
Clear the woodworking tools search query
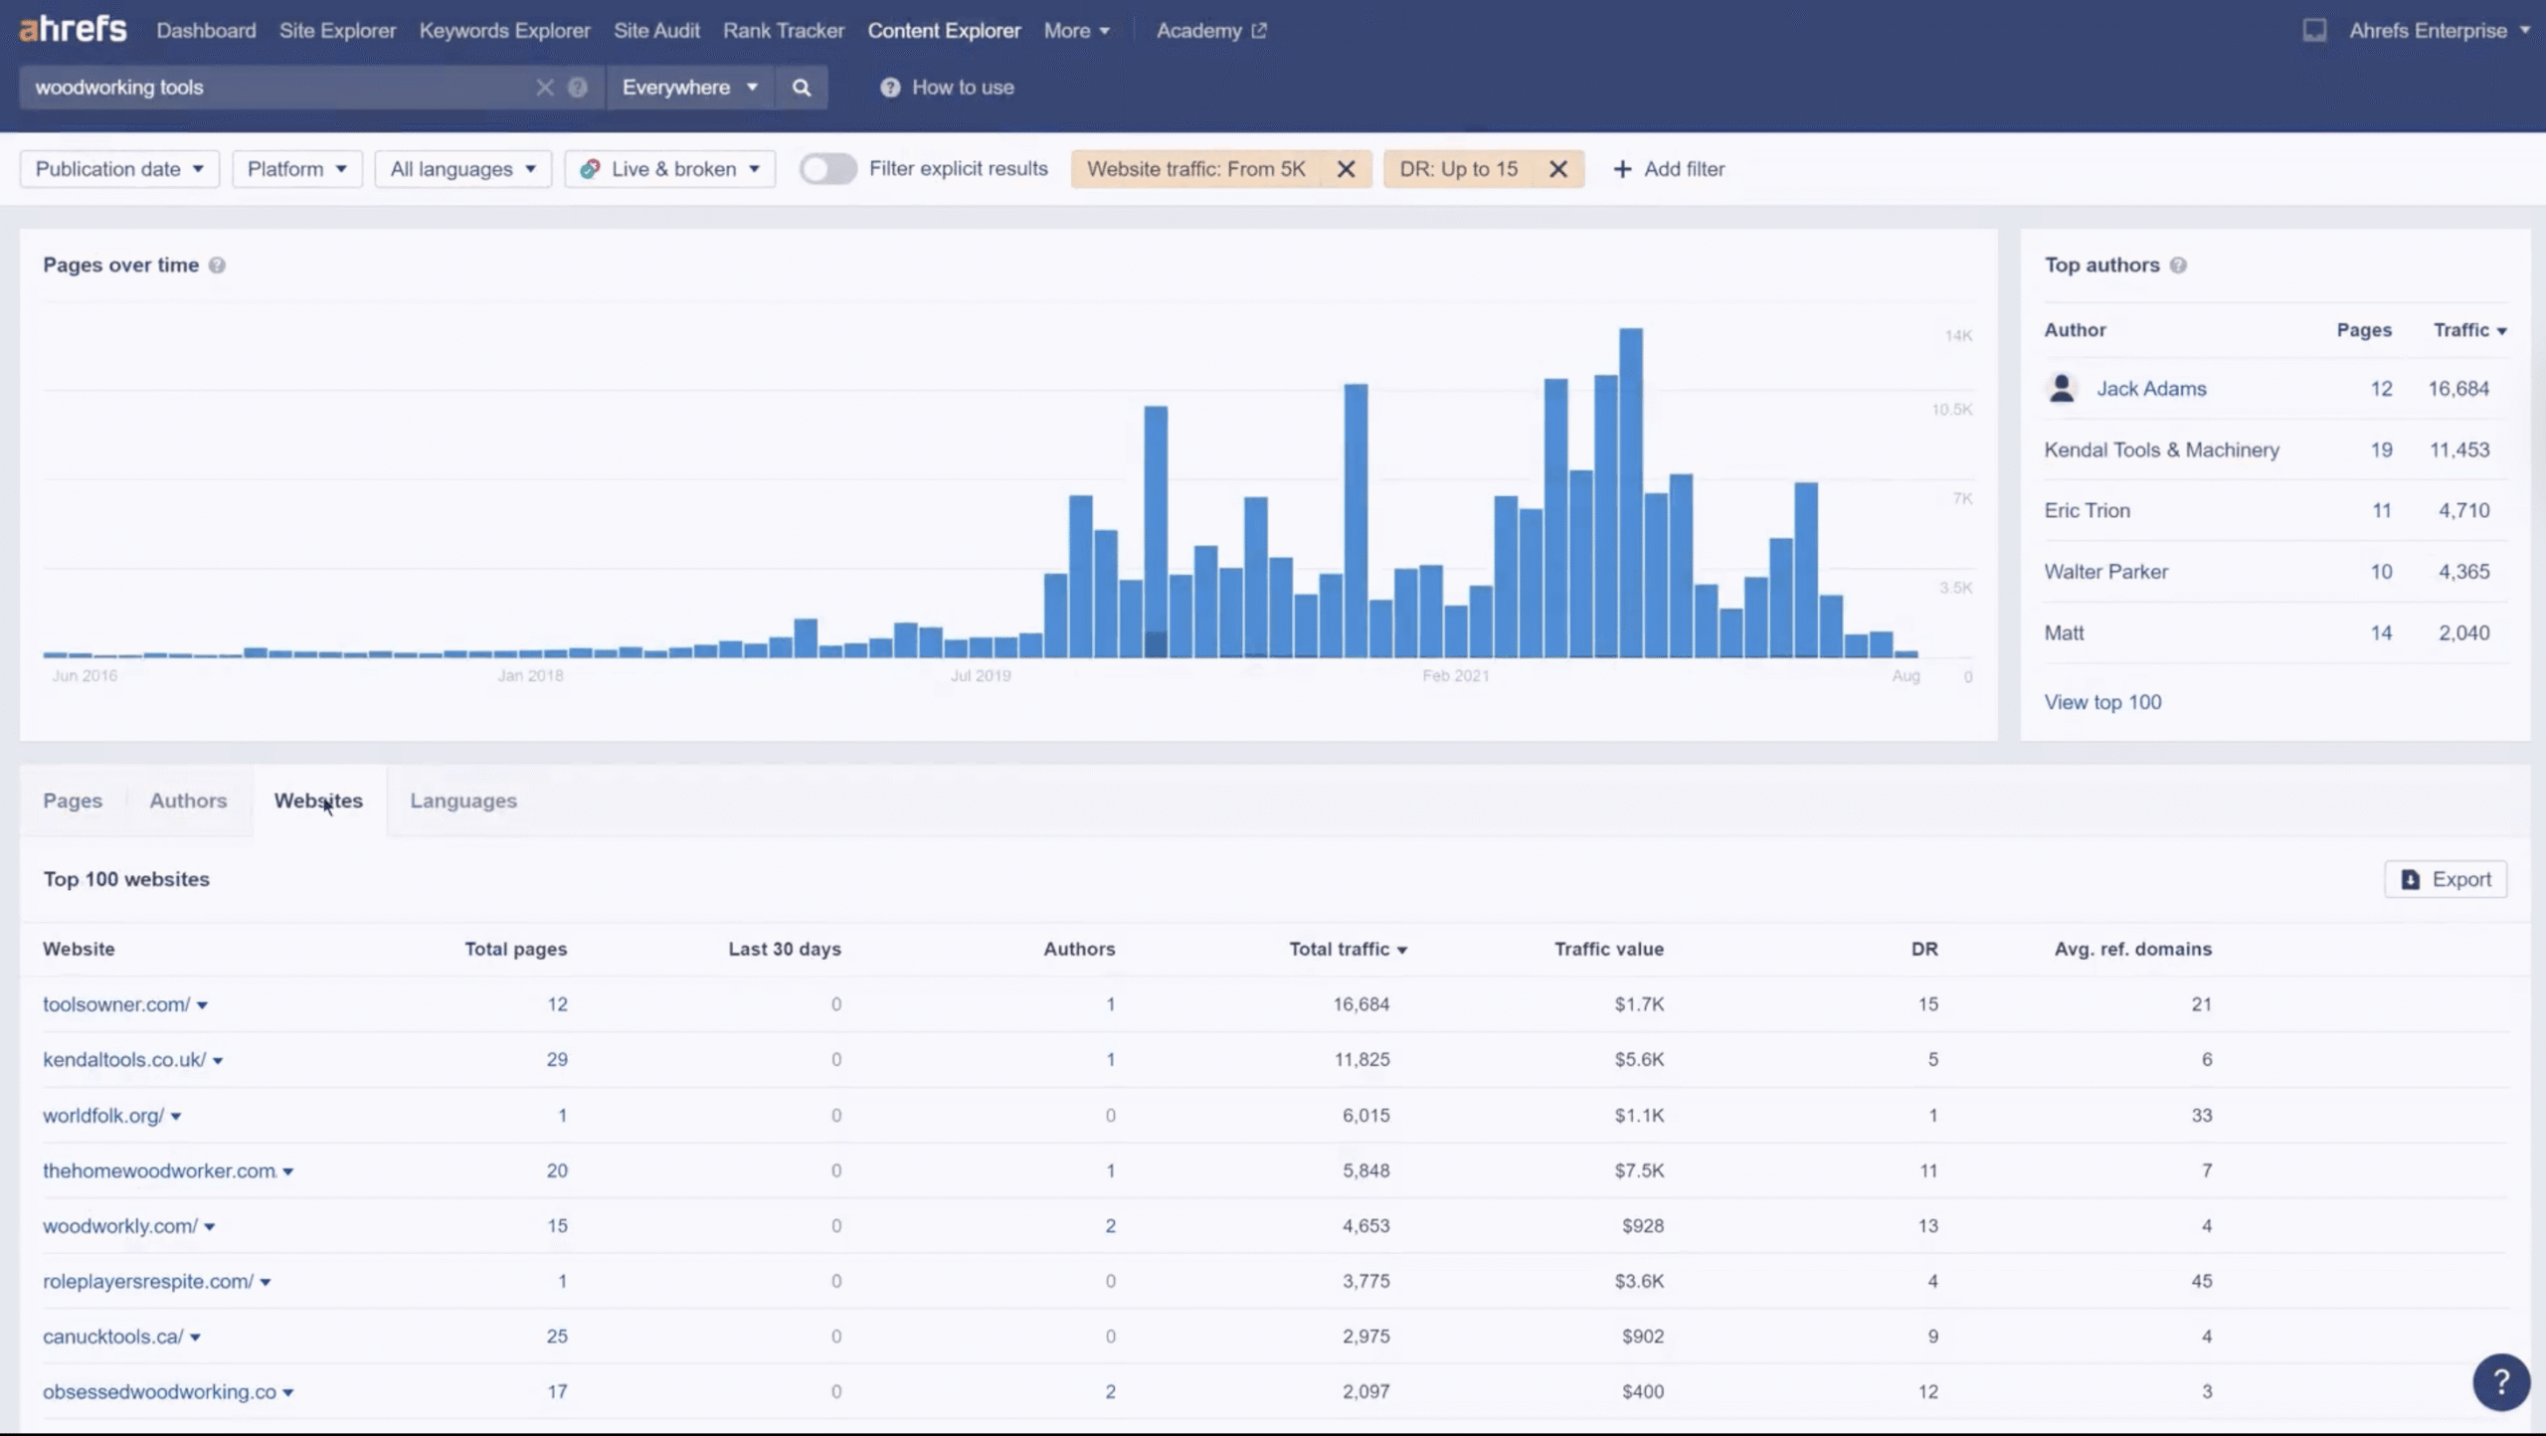(x=544, y=88)
